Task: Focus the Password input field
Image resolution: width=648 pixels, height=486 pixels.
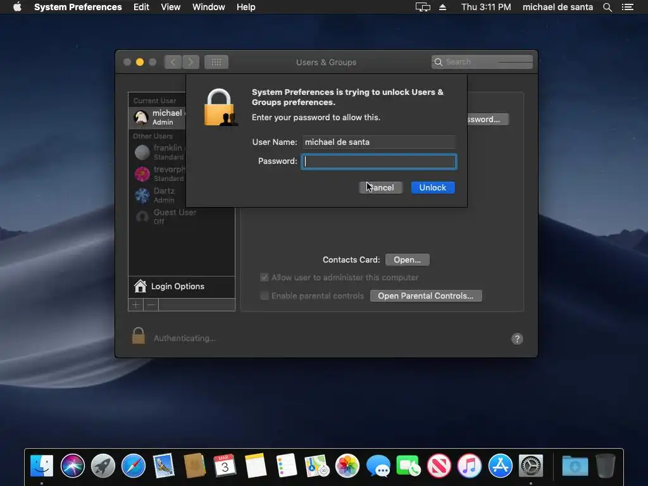Action: tap(379, 161)
